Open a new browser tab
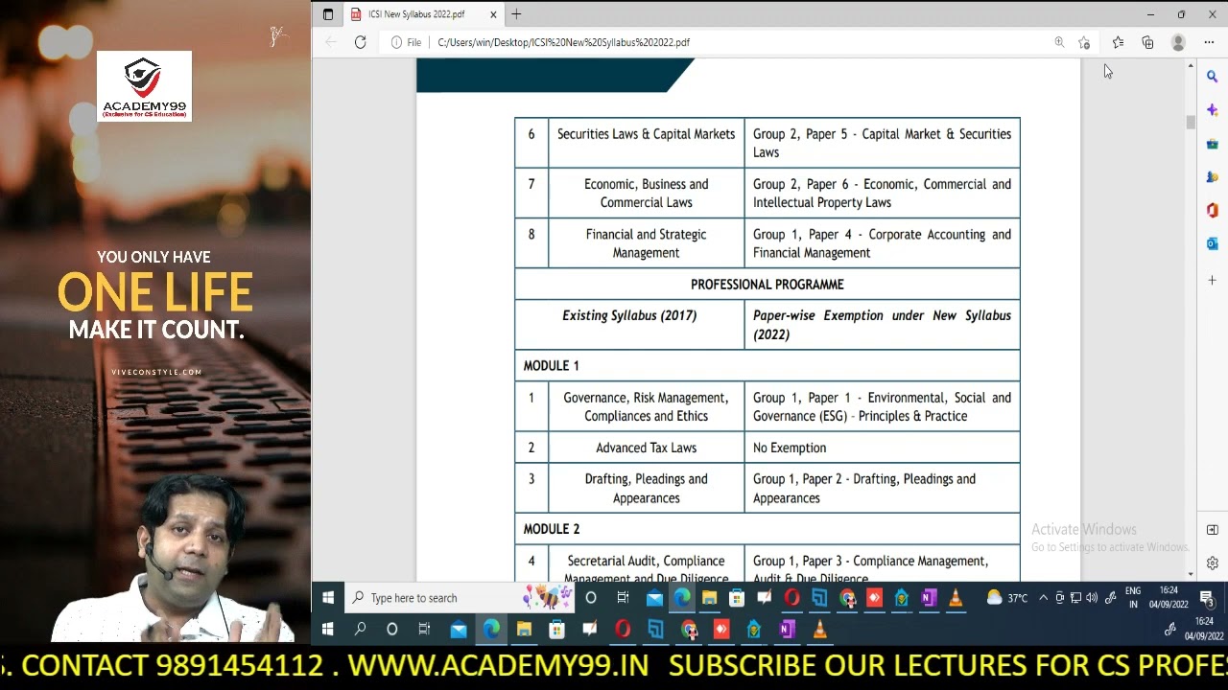Viewport: 1228px width, 690px height. tap(516, 14)
